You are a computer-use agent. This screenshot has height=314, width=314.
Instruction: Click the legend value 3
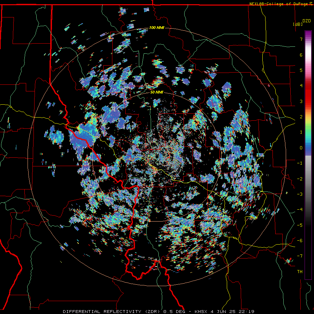(301, 101)
